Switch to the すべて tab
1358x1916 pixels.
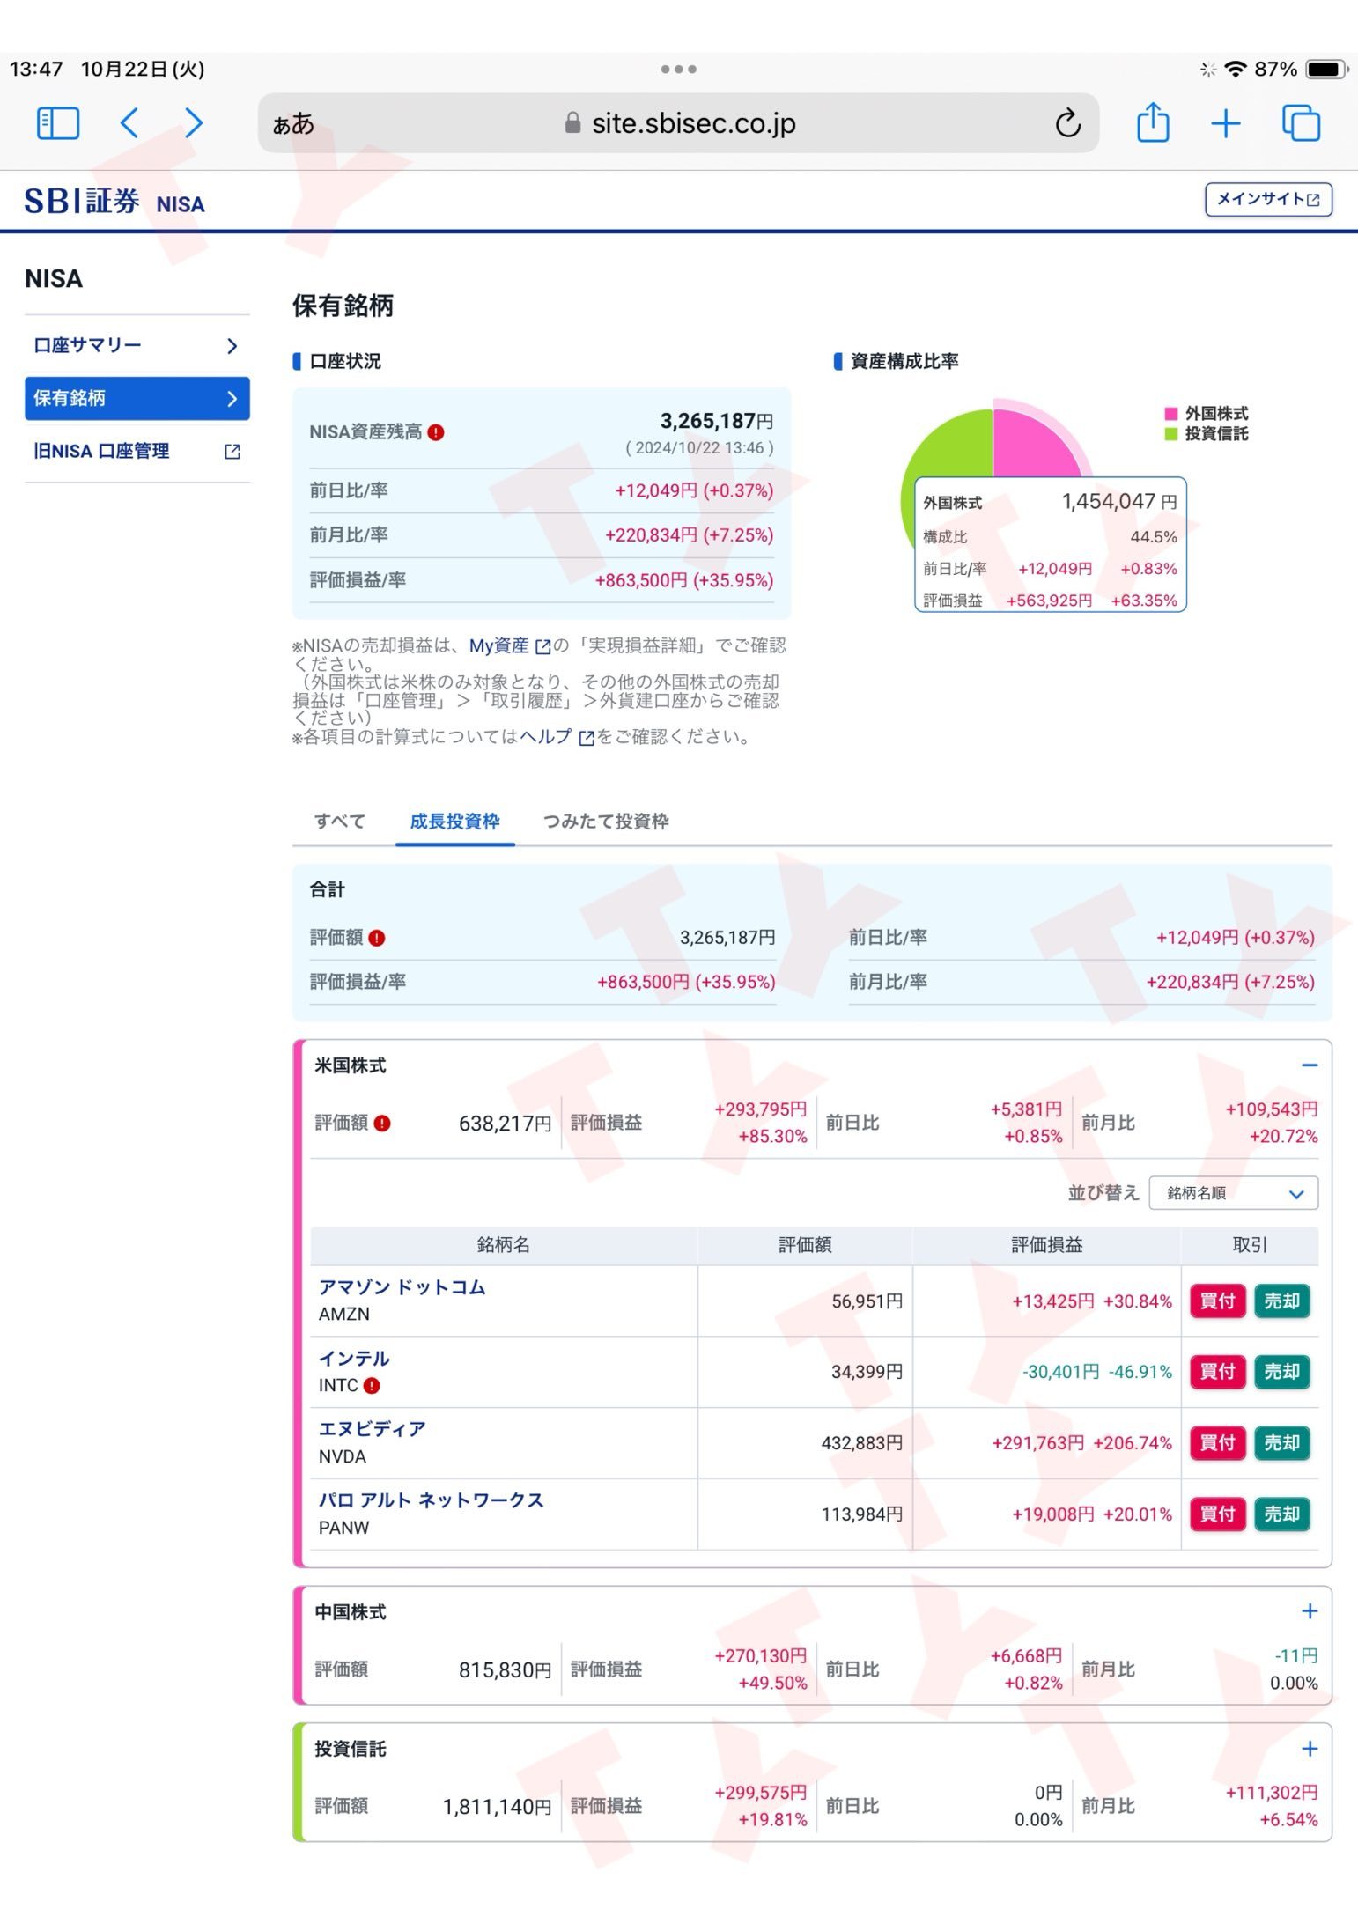click(339, 821)
